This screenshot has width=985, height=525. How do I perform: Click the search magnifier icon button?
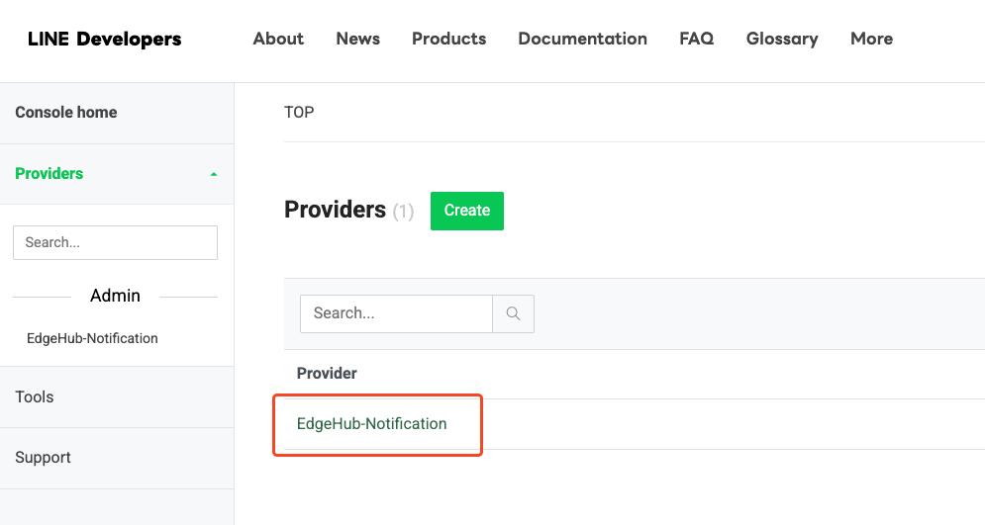(513, 313)
